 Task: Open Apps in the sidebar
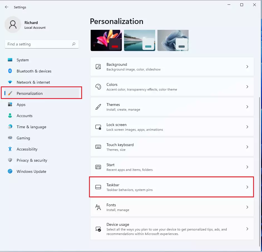click(42, 105)
